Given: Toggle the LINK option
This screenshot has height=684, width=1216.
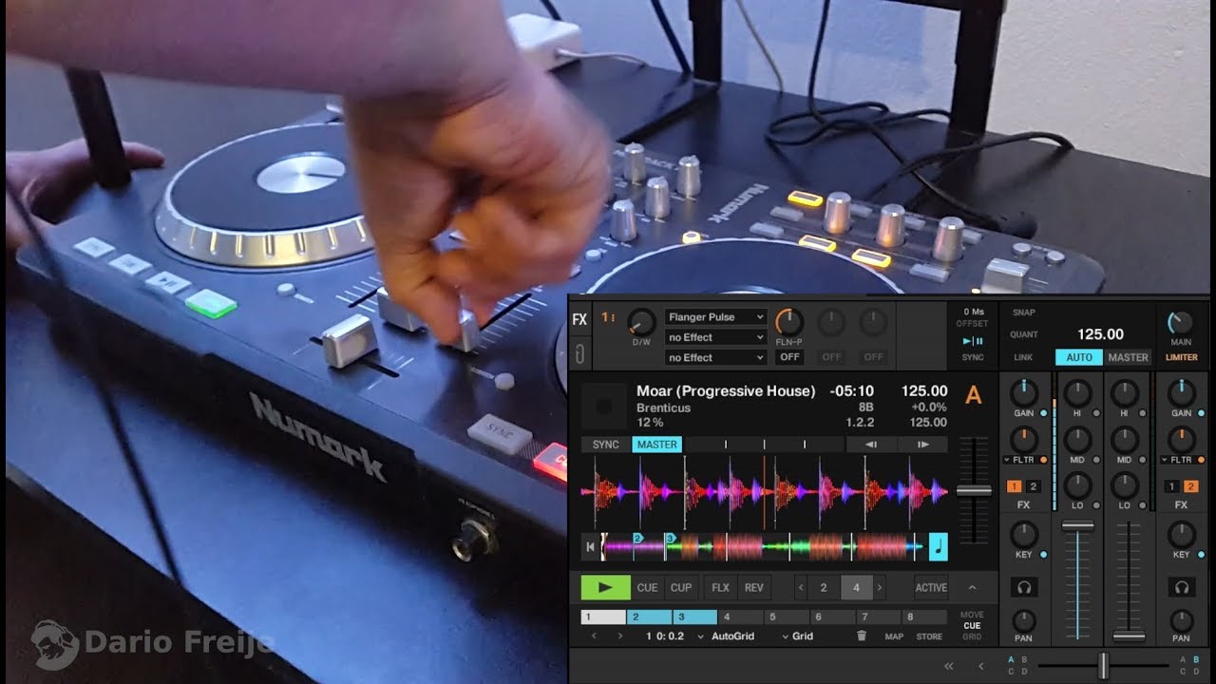Looking at the screenshot, I should pos(1023,357).
